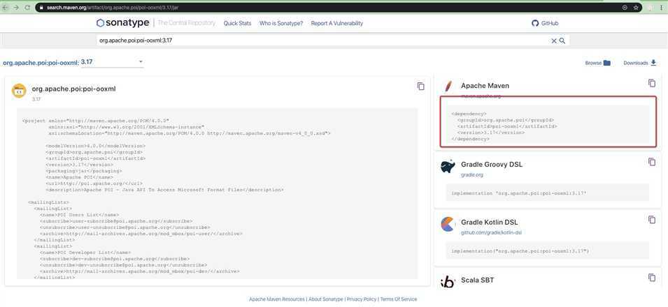Click the Scala SBT logo

click(448, 281)
